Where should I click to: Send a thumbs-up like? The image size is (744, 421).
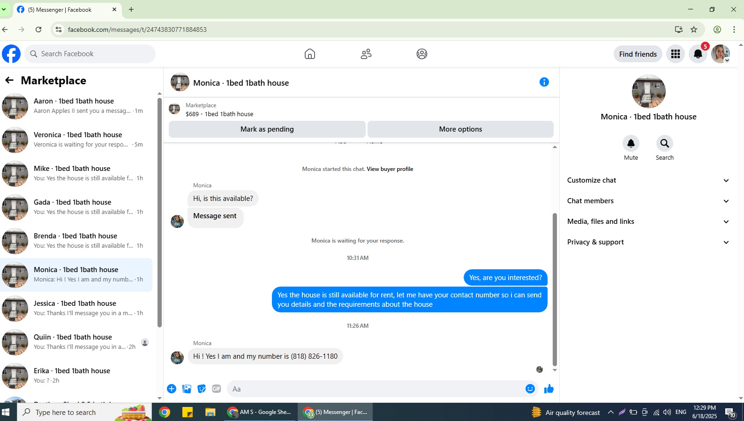pyautogui.click(x=549, y=389)
